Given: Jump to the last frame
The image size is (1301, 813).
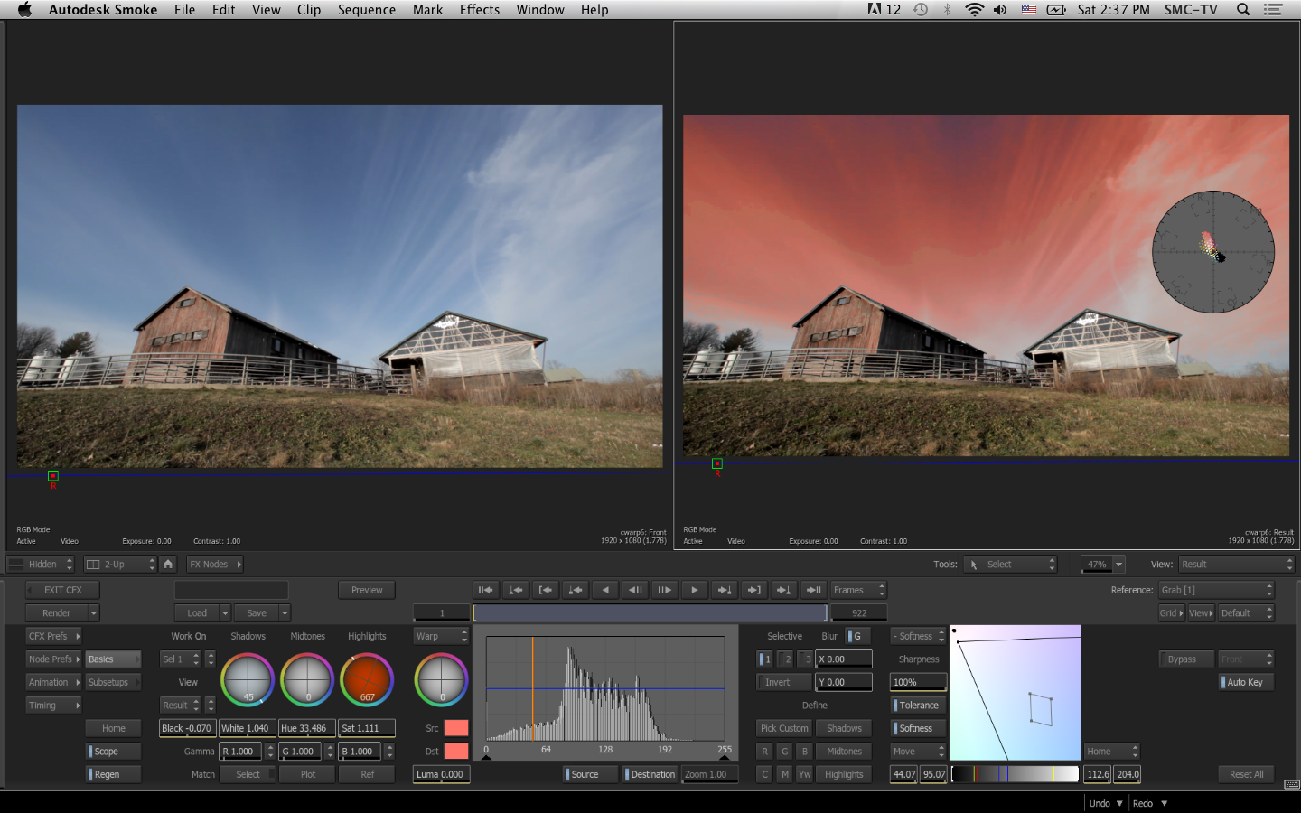Looking at the screenshot, I should point(813,590).
